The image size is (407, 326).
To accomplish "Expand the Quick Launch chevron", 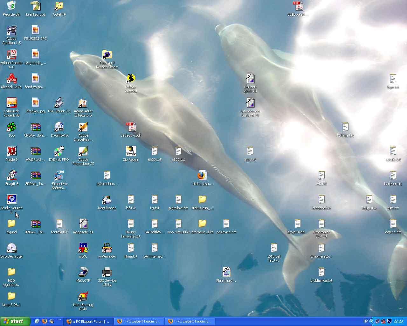I will pos(59,320).
